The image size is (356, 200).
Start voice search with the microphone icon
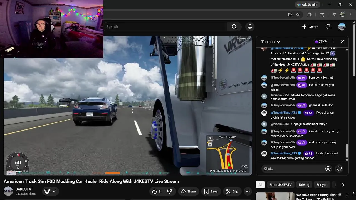click(250, 27)
